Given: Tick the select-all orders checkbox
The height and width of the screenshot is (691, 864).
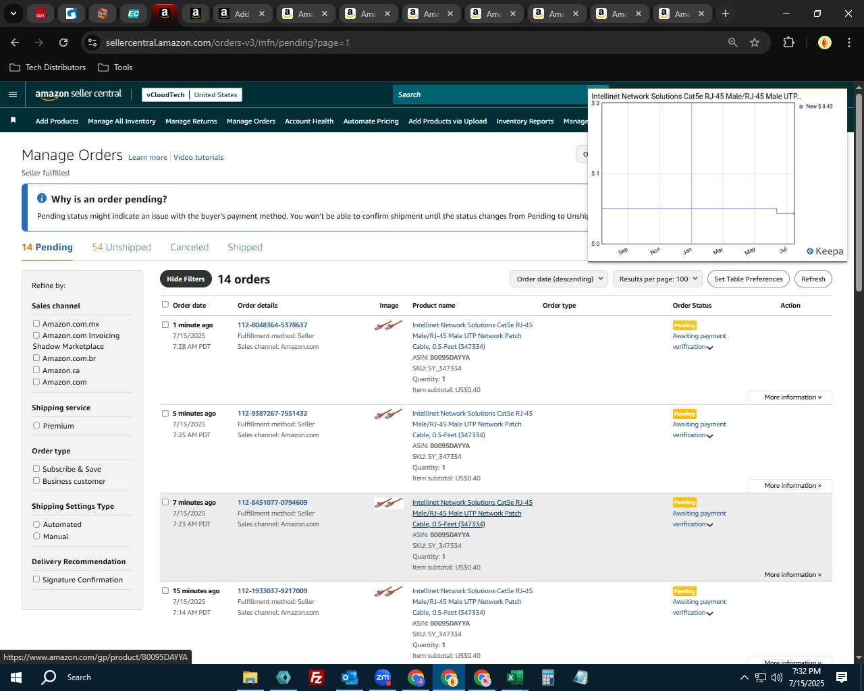Looking at the screenshot, I should pyautogui.click(x=165, y=304).
